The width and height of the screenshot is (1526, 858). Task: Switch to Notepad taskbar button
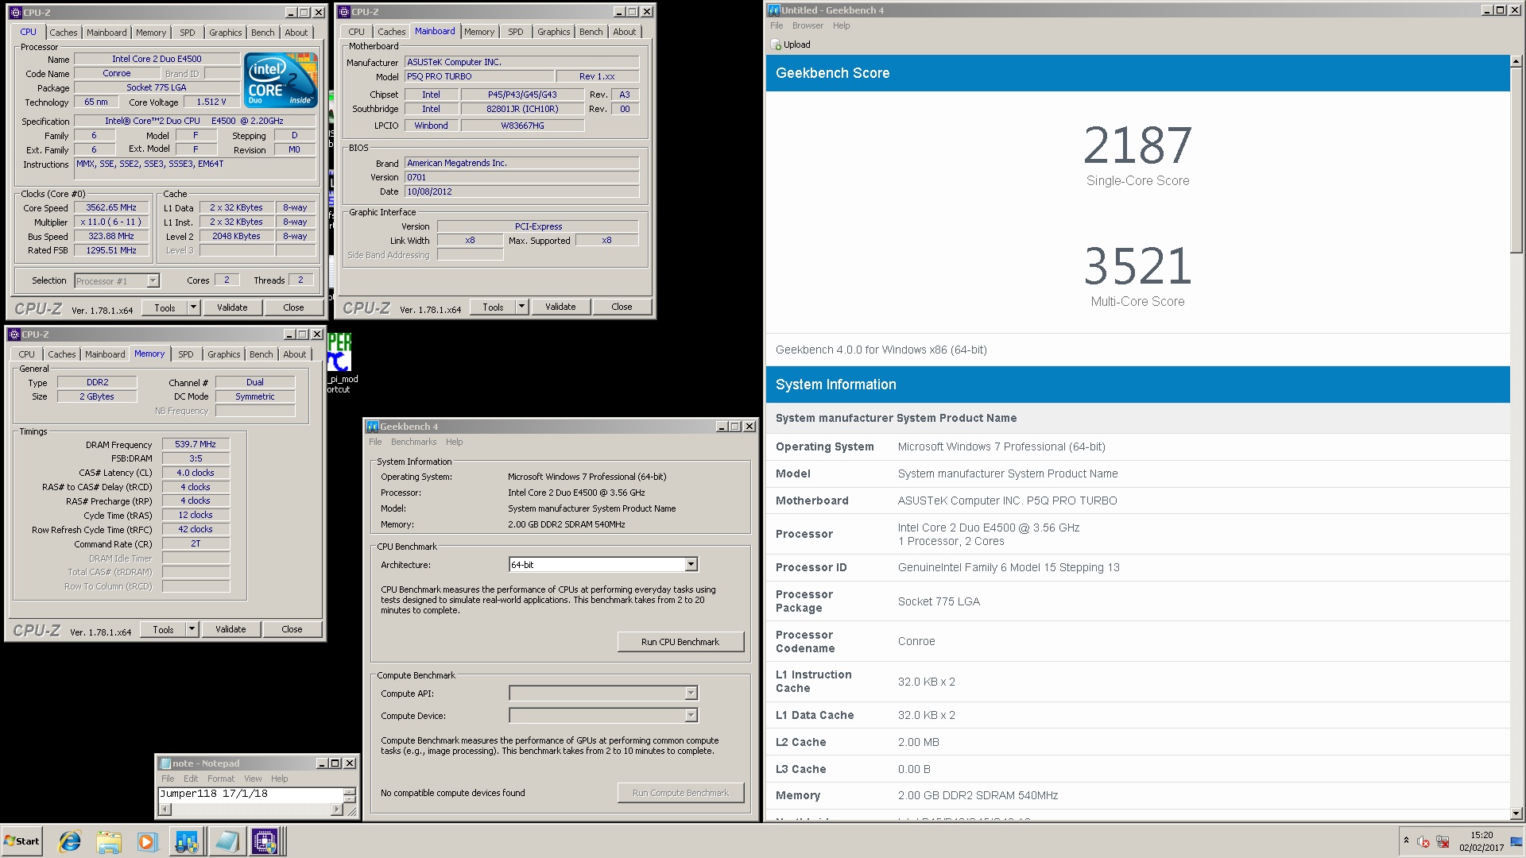(x=227, y=841)
